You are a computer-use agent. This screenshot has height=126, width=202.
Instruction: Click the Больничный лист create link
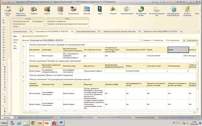click(19, 24)
